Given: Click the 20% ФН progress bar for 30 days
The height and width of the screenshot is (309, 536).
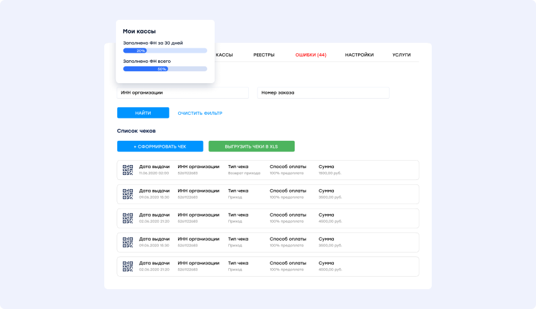Looking at the screenshot, I should pos(165,50).
